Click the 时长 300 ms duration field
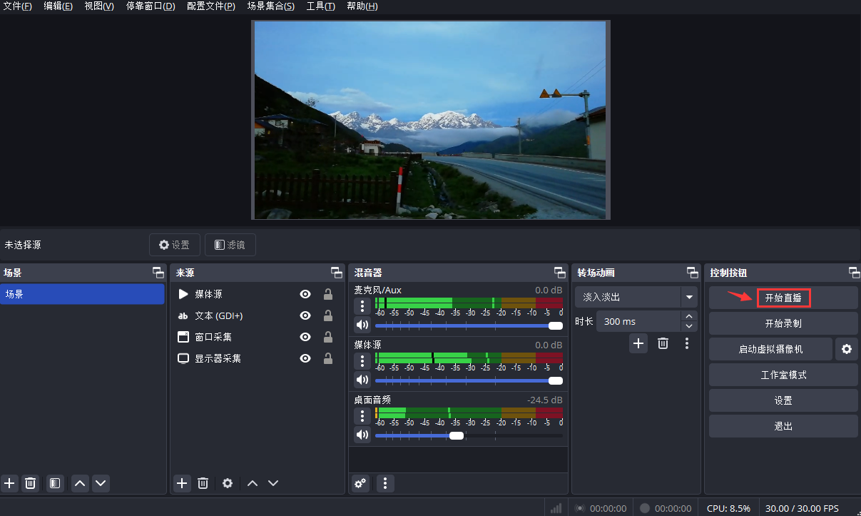 [x=638, y=321]
